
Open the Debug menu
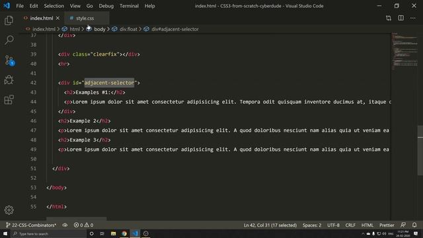(106, 6)
